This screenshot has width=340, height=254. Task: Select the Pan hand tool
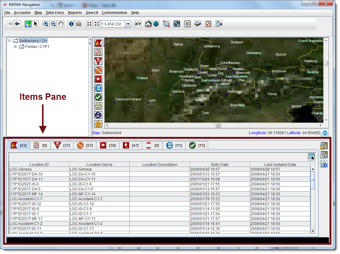[x=61, y=24]
